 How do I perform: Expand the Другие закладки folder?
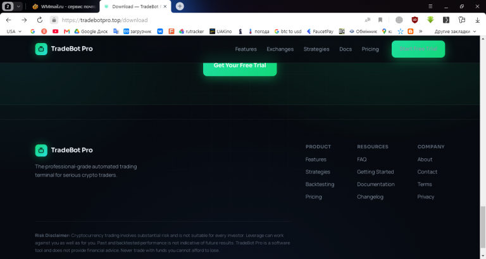click(455, 31)
